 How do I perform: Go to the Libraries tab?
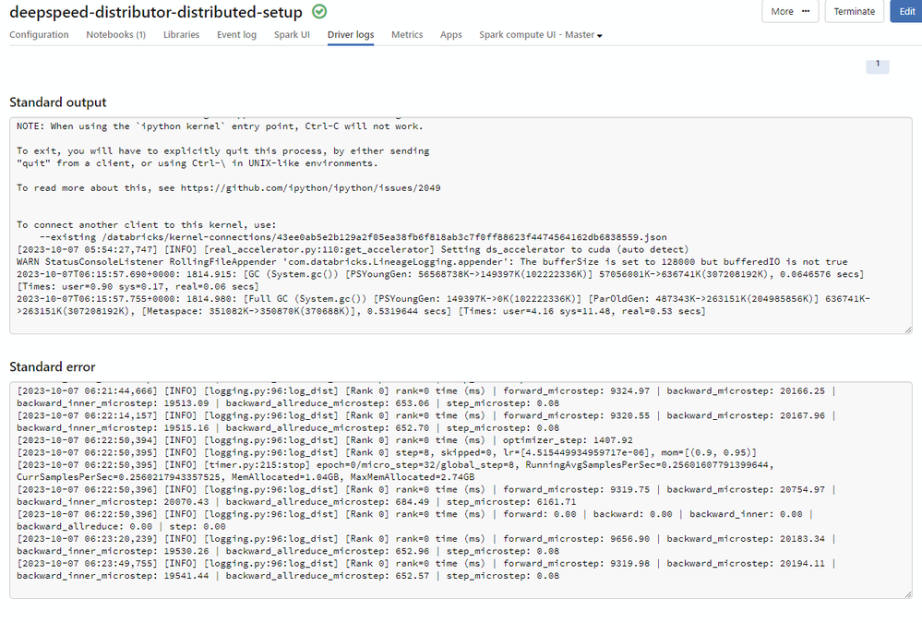coord(181,35)
